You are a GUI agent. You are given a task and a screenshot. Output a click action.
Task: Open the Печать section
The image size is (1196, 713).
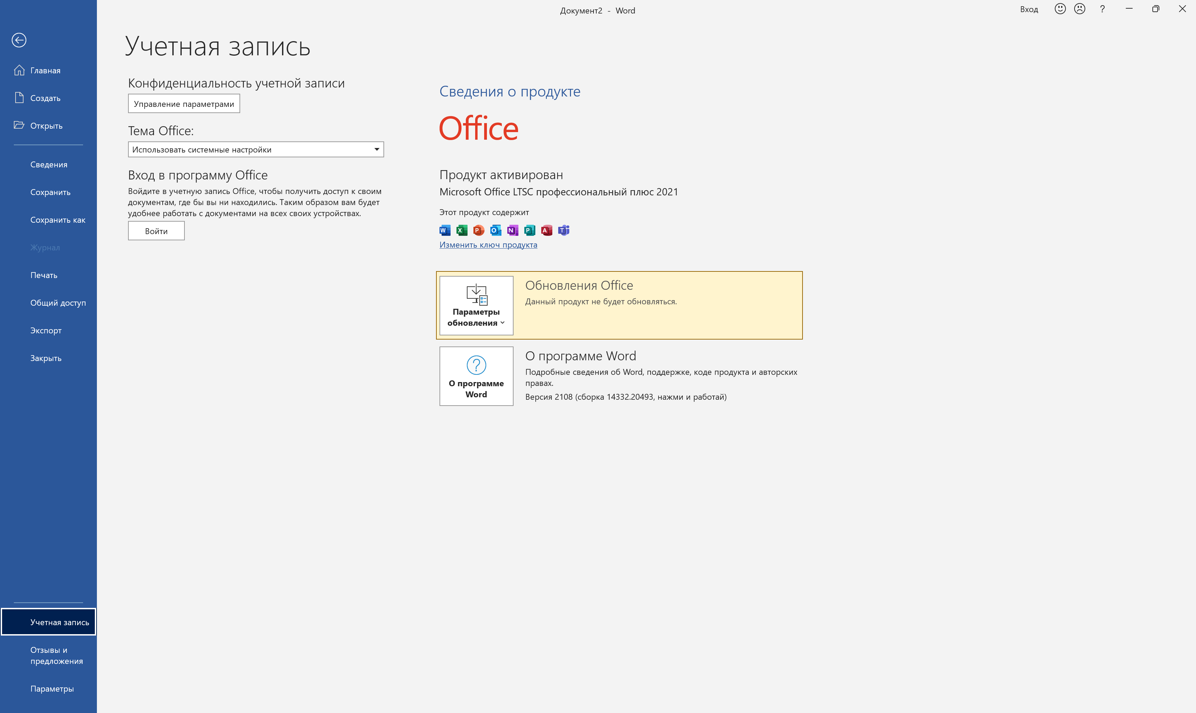(x=44, y=275)
